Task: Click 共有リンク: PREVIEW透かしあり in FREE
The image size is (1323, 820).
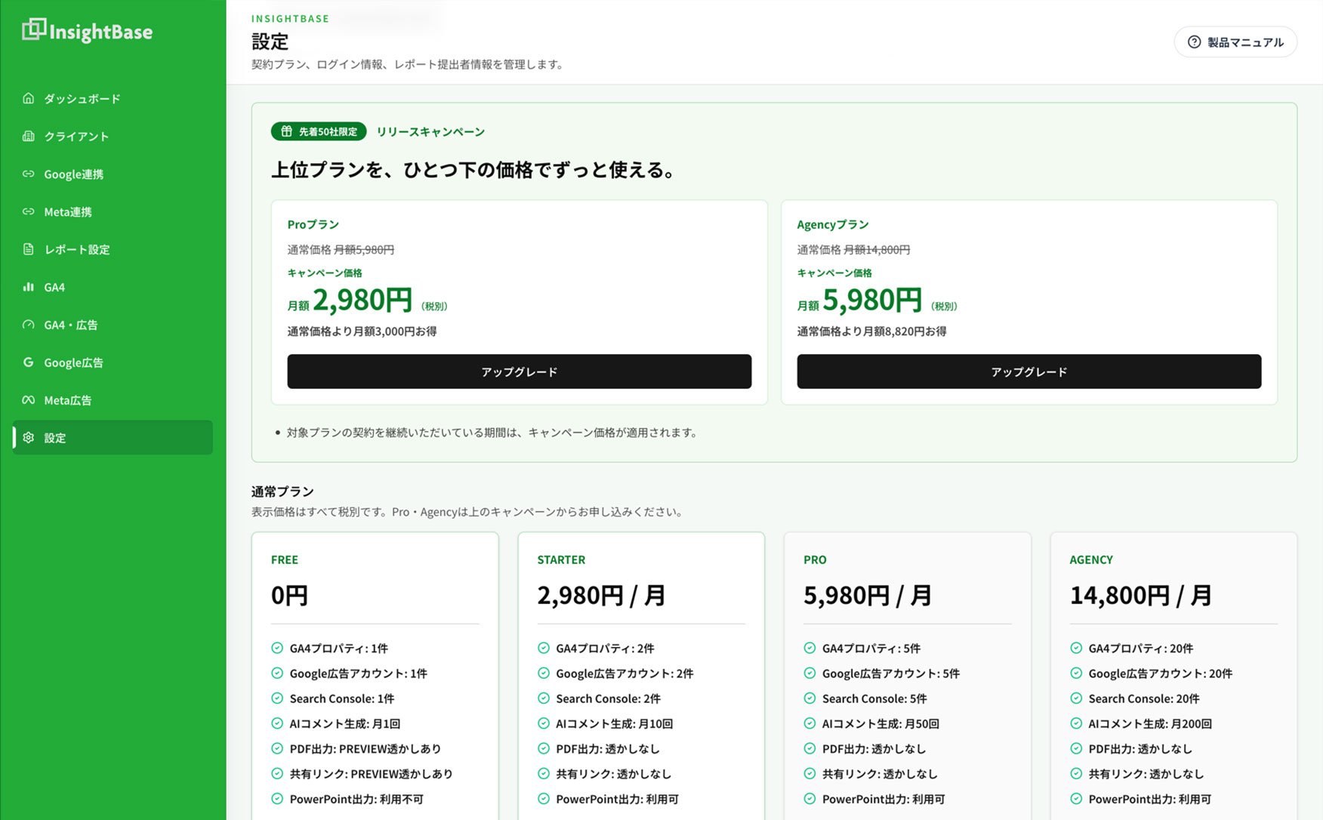Action: tap(372, 774)
